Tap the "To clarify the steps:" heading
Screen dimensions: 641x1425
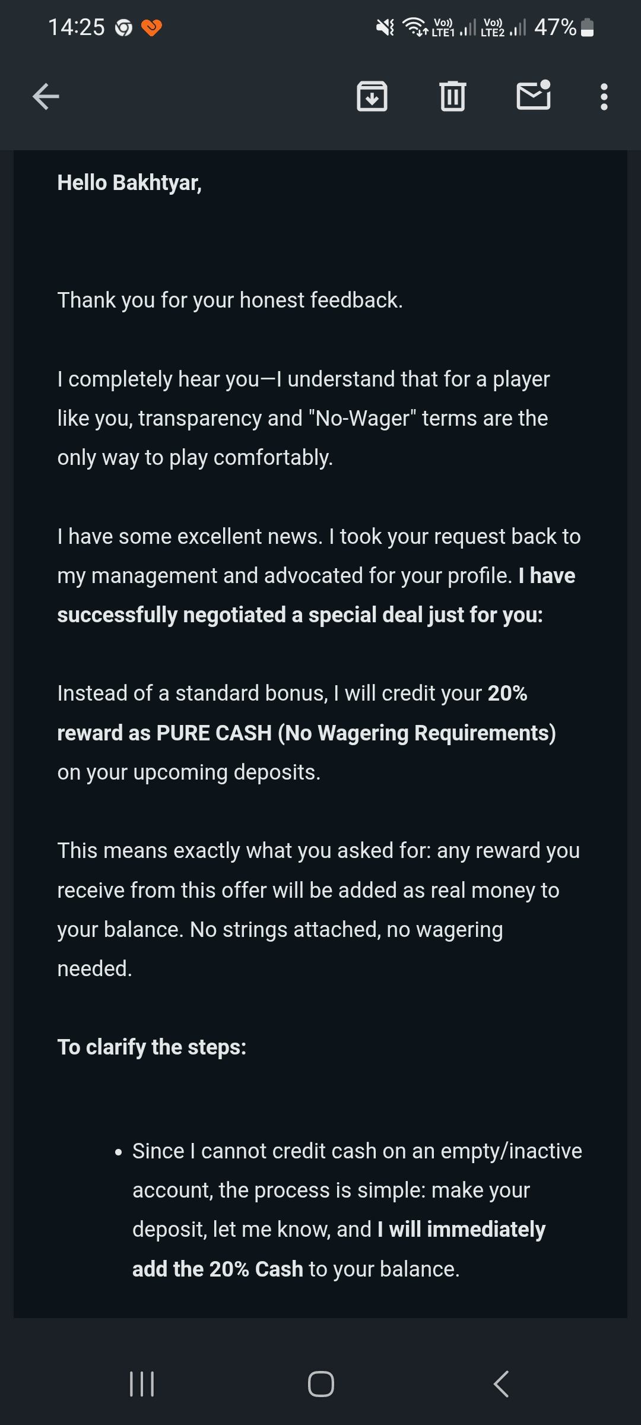pos(151,1047)
